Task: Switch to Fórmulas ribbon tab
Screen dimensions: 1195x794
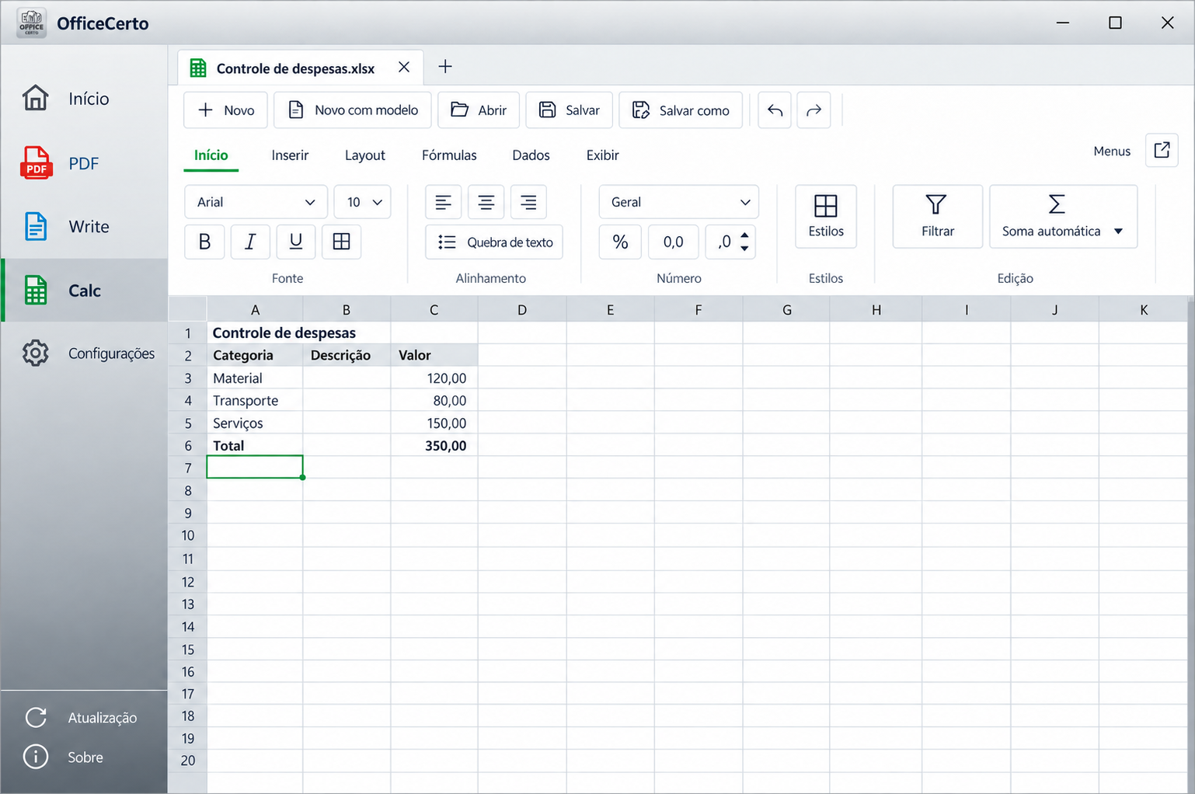Action: pyautogui.click(x=449, y=155)
